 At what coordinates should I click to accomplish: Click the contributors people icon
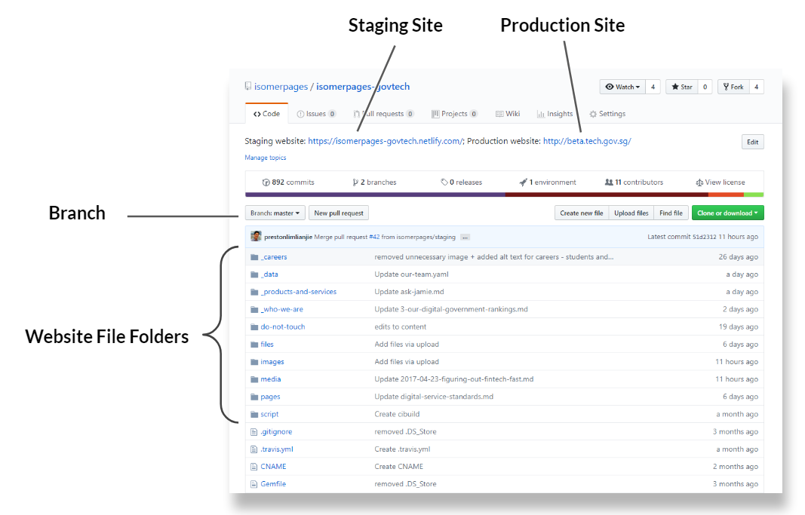click(609, 182)
